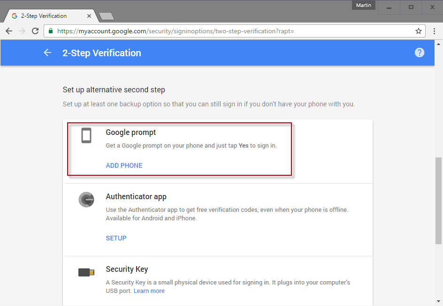Open Chrome's three-dot menu
The width and height of the screenshot is (443, 306).
(x=434, y=31)
